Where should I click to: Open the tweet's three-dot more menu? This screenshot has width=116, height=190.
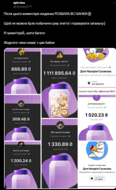click(x=114, y=3)
